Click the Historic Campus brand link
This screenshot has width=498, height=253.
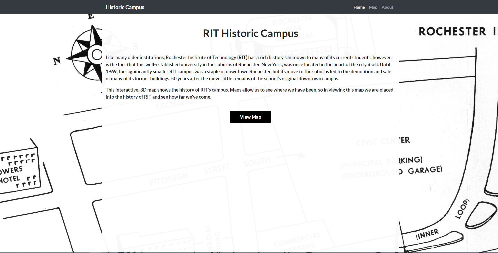(125, 7)
